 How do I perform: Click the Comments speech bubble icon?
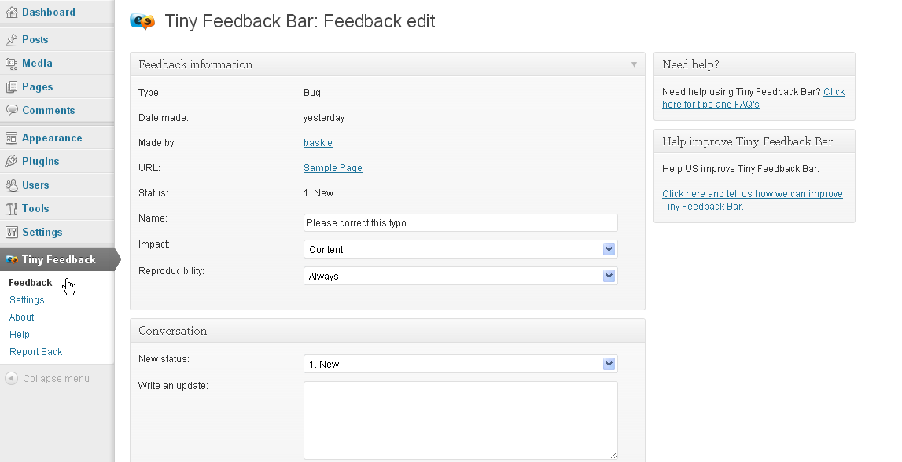(x=12, y=110)
